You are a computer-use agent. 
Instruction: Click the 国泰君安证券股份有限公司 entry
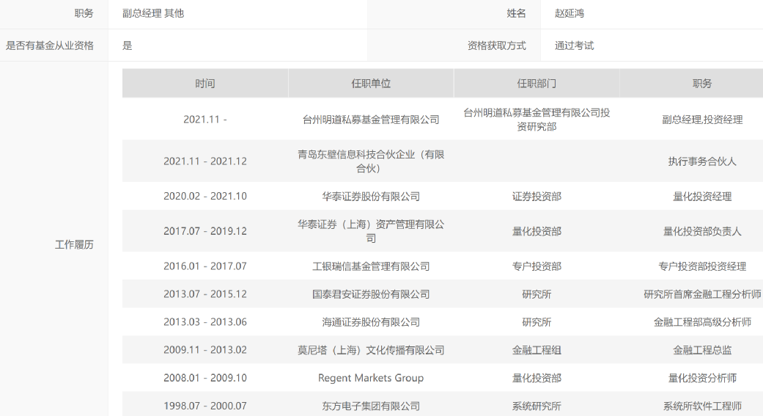click(x=371, y=294)
